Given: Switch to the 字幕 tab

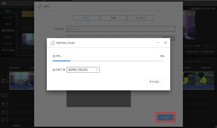Looking at the screenshot, I should pos(113,18).
